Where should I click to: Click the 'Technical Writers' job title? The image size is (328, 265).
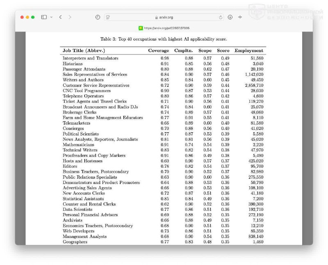pyautogui.click(x=80, y=150)
